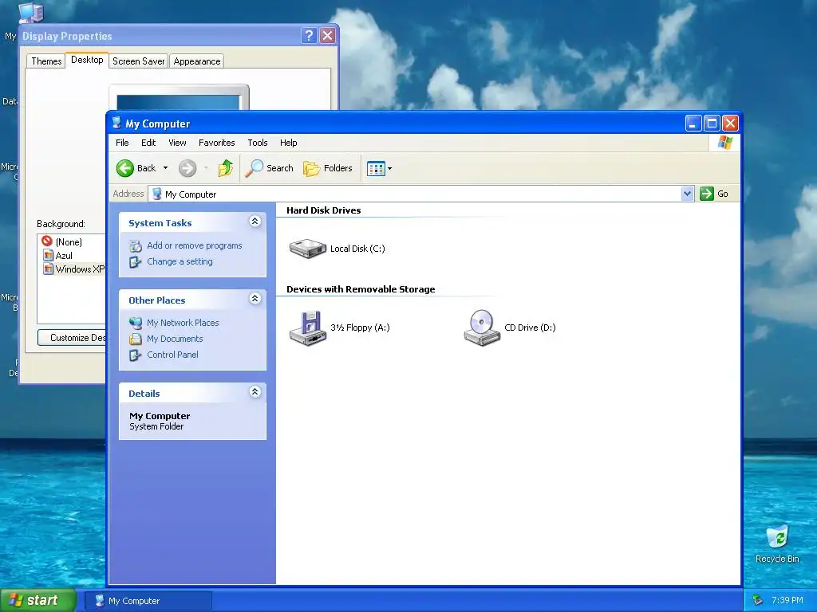The height and width of the screenshot is (612, 817).
Task: Click the Hard Disk Drives group header
Action: click(x=324, y=210)
